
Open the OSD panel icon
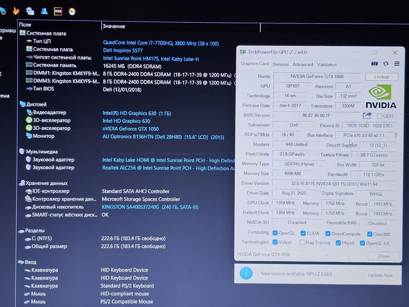tap(58, 11)
